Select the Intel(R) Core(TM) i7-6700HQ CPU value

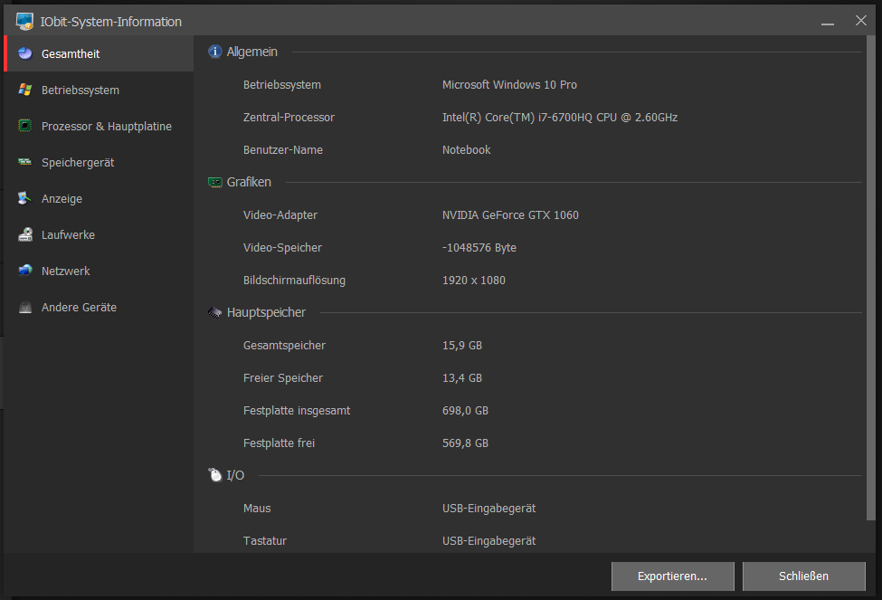tap(560, 117)
